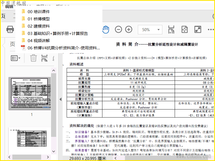
Task: Click the fit width scrolling icon
Action: tap(171, 30)
